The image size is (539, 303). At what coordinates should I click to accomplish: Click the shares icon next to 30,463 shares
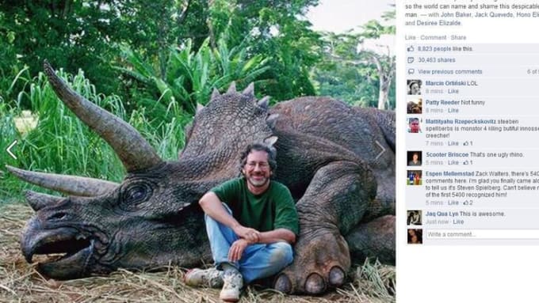(x=411, y=60)
